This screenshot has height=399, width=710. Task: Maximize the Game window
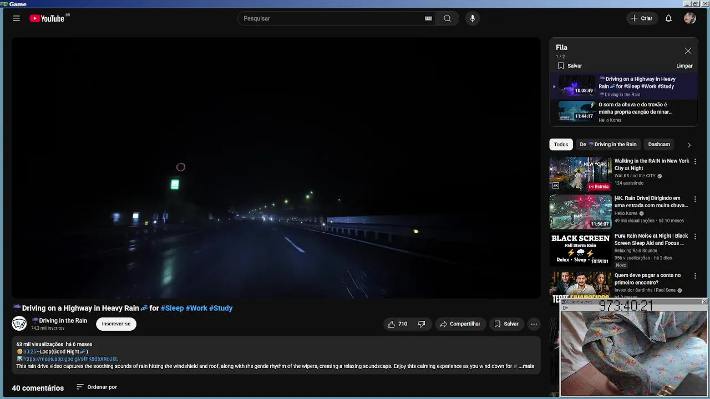[x=696, y=4]
